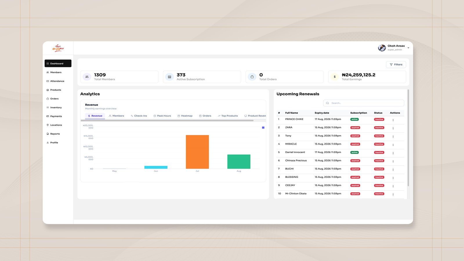
Task: Click the purple chart legend square
Action: click(x=263, y=128)
